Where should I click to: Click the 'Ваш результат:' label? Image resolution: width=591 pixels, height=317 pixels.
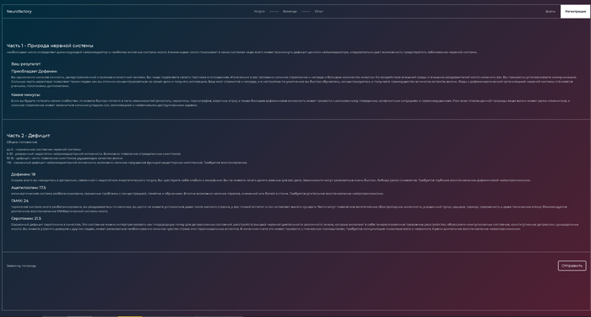[x=26, y=64]
